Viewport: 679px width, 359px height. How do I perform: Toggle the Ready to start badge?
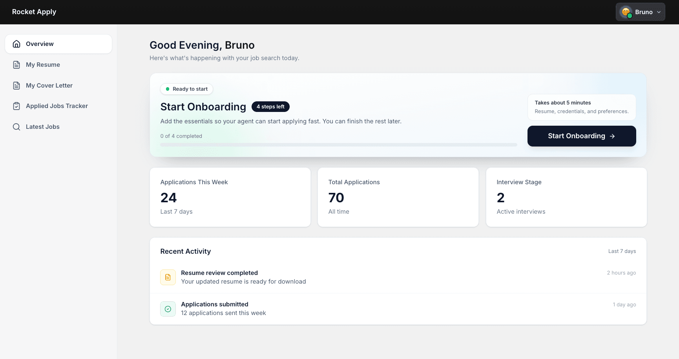186,89
